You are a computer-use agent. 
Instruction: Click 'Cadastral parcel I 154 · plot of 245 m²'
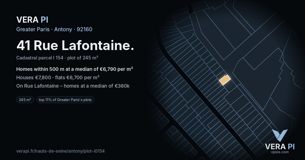point(57,58)
